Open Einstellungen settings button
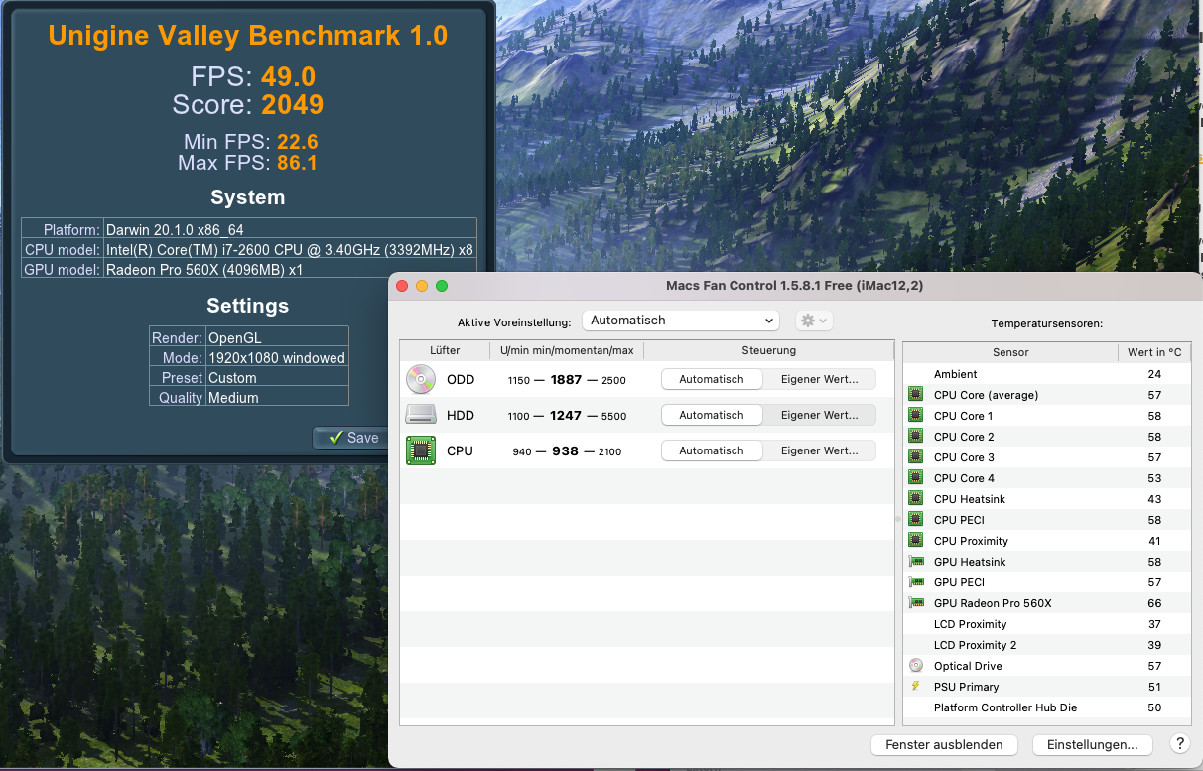The height and width of the screenshot is (771, 1203). pos(1092,744)
